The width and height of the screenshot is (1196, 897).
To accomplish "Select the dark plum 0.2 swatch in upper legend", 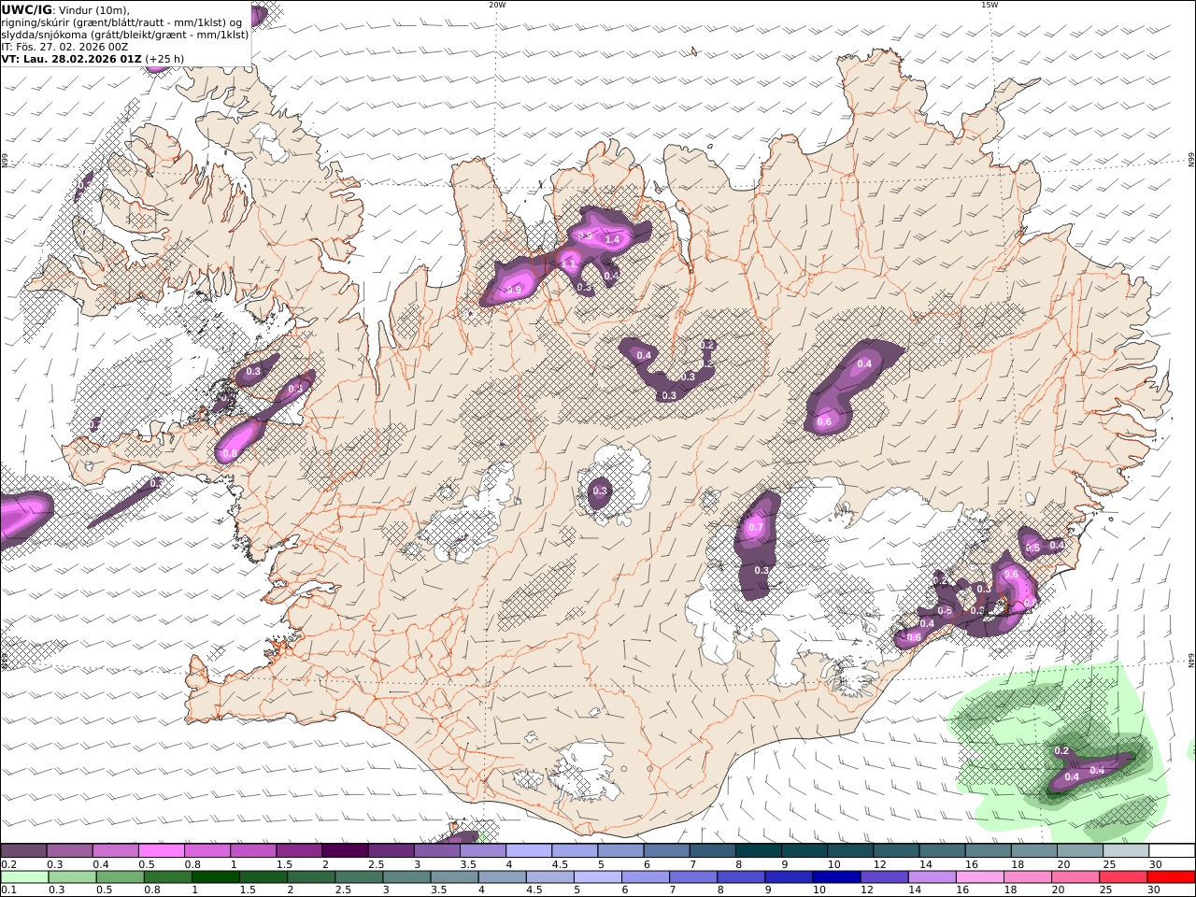I will 23,851.
